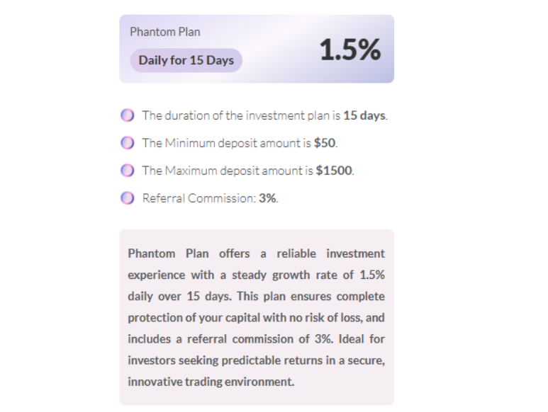Click the bold "$50" minimum deposit value
Image resolution: width=548 pixels, height=412 pixels.
pos(325,143)
